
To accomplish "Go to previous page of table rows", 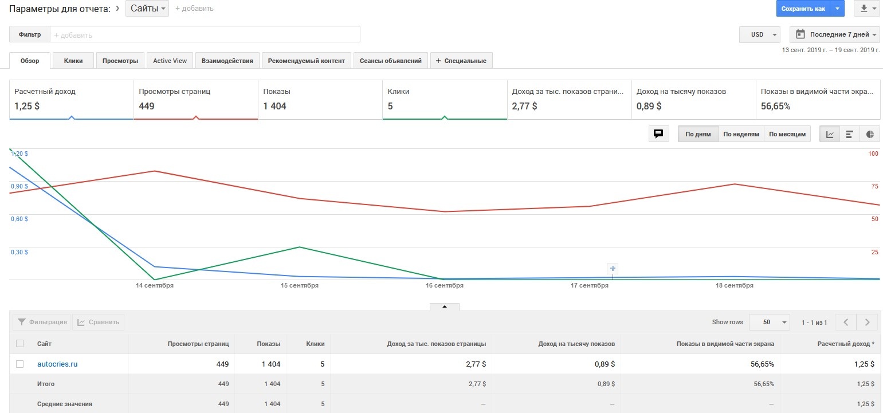I will click(x=846, y=322).
